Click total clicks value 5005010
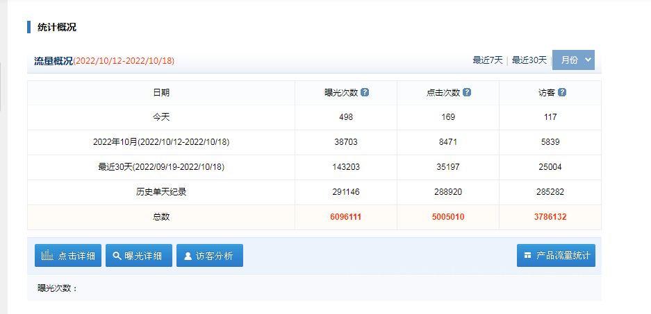651x314 pixels. point(448,217)
